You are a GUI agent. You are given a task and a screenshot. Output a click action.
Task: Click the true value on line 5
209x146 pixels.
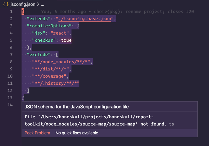pos(66,40)
